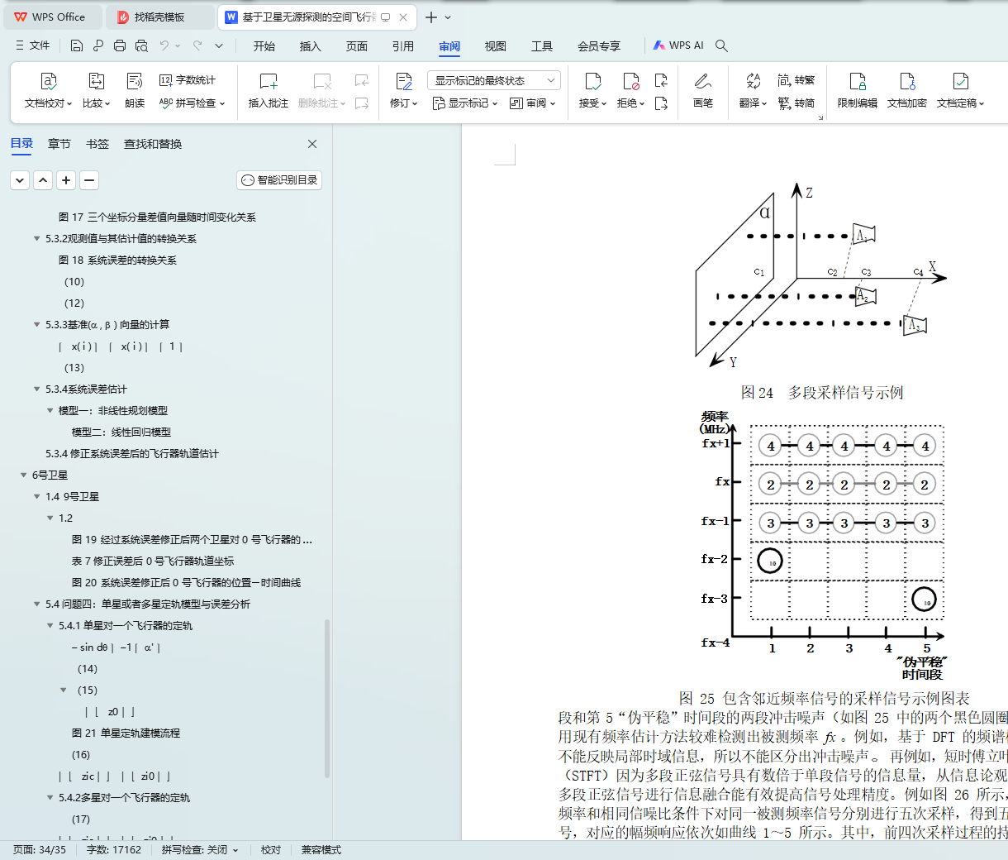
Task: Click 拼写检查: 关闭 in status bar
Action: point(200,850)
